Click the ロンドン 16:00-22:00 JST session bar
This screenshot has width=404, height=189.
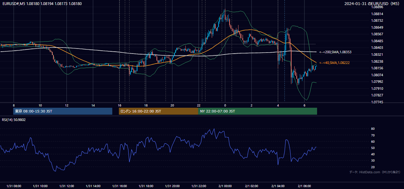(158, 111)
